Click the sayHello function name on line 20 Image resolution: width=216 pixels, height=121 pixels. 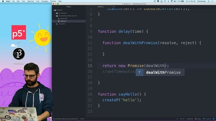point(128,94)
